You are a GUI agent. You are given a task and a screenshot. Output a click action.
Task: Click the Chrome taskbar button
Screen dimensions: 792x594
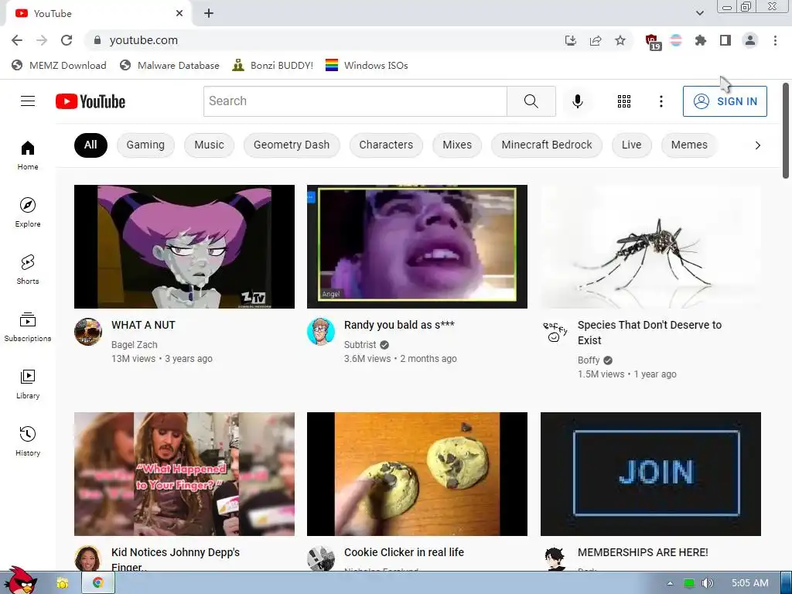[x=98, y=583]
